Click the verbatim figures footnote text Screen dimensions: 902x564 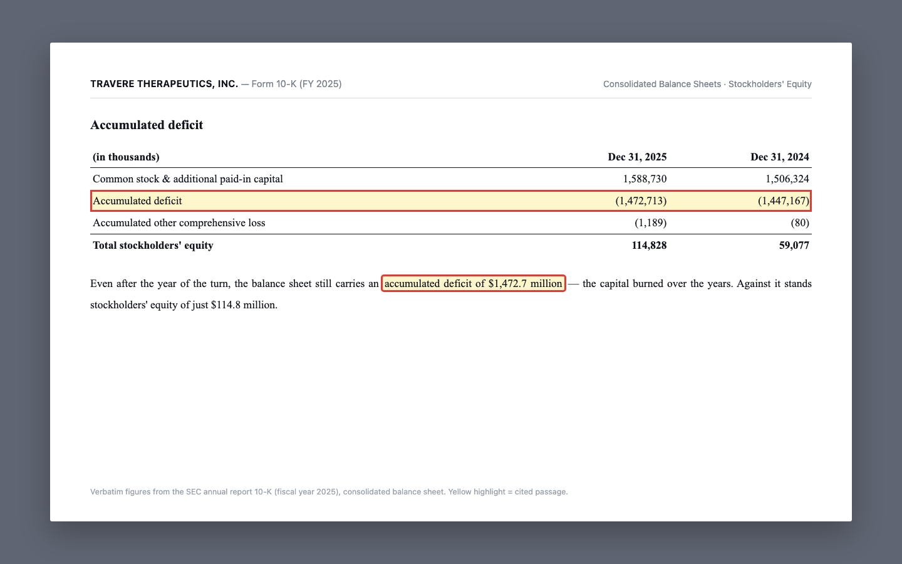pos(329,492)
